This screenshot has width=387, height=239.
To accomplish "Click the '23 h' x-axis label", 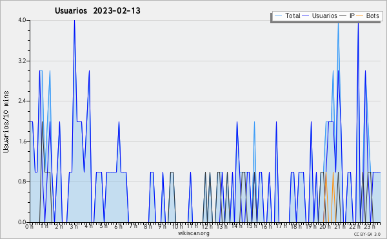I will 370,227.
